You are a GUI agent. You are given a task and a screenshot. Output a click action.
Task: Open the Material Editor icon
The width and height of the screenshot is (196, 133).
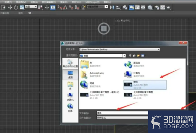coord(150,8)
